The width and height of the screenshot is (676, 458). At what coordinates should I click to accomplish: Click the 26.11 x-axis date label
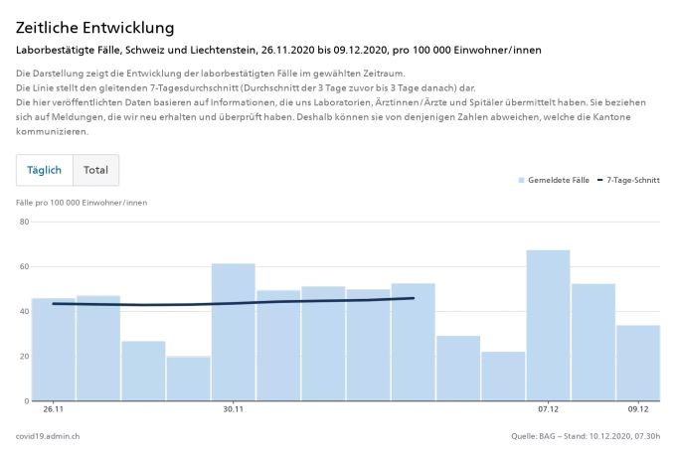point(54,409)
